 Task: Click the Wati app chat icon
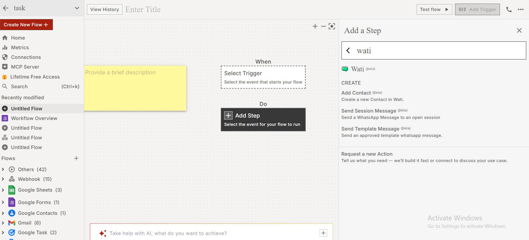point(345,69)
